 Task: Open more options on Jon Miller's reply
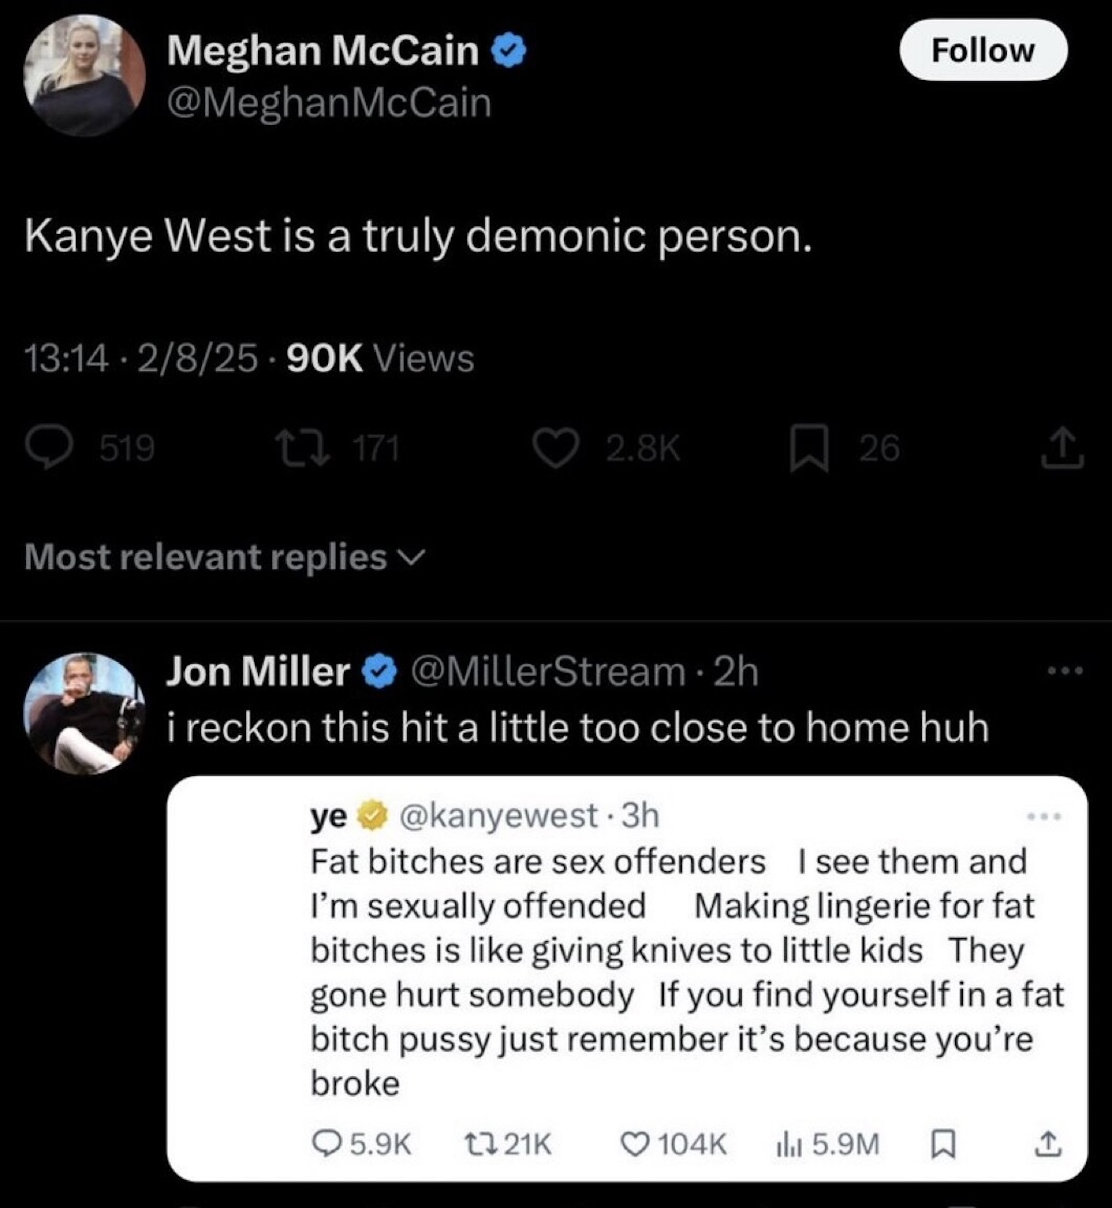pyautogui.click(x=1065, y=670)
